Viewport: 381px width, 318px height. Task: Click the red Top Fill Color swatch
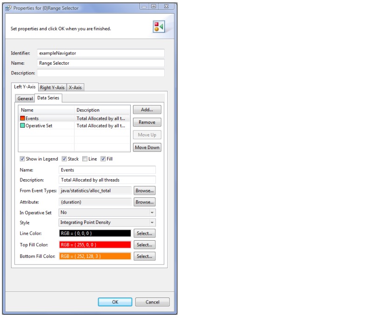[x=95, y=245]
